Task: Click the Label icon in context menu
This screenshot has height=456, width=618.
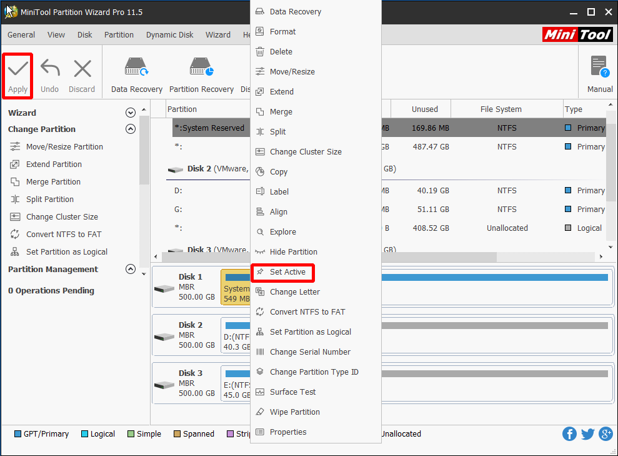Action: 260,191
